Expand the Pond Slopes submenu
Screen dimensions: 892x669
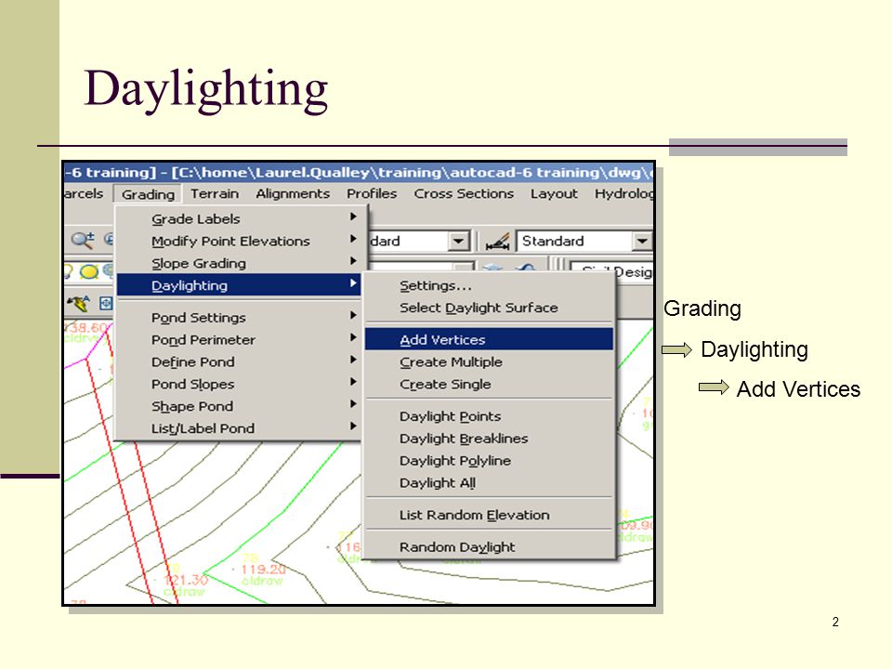click(x=239, y=384)
